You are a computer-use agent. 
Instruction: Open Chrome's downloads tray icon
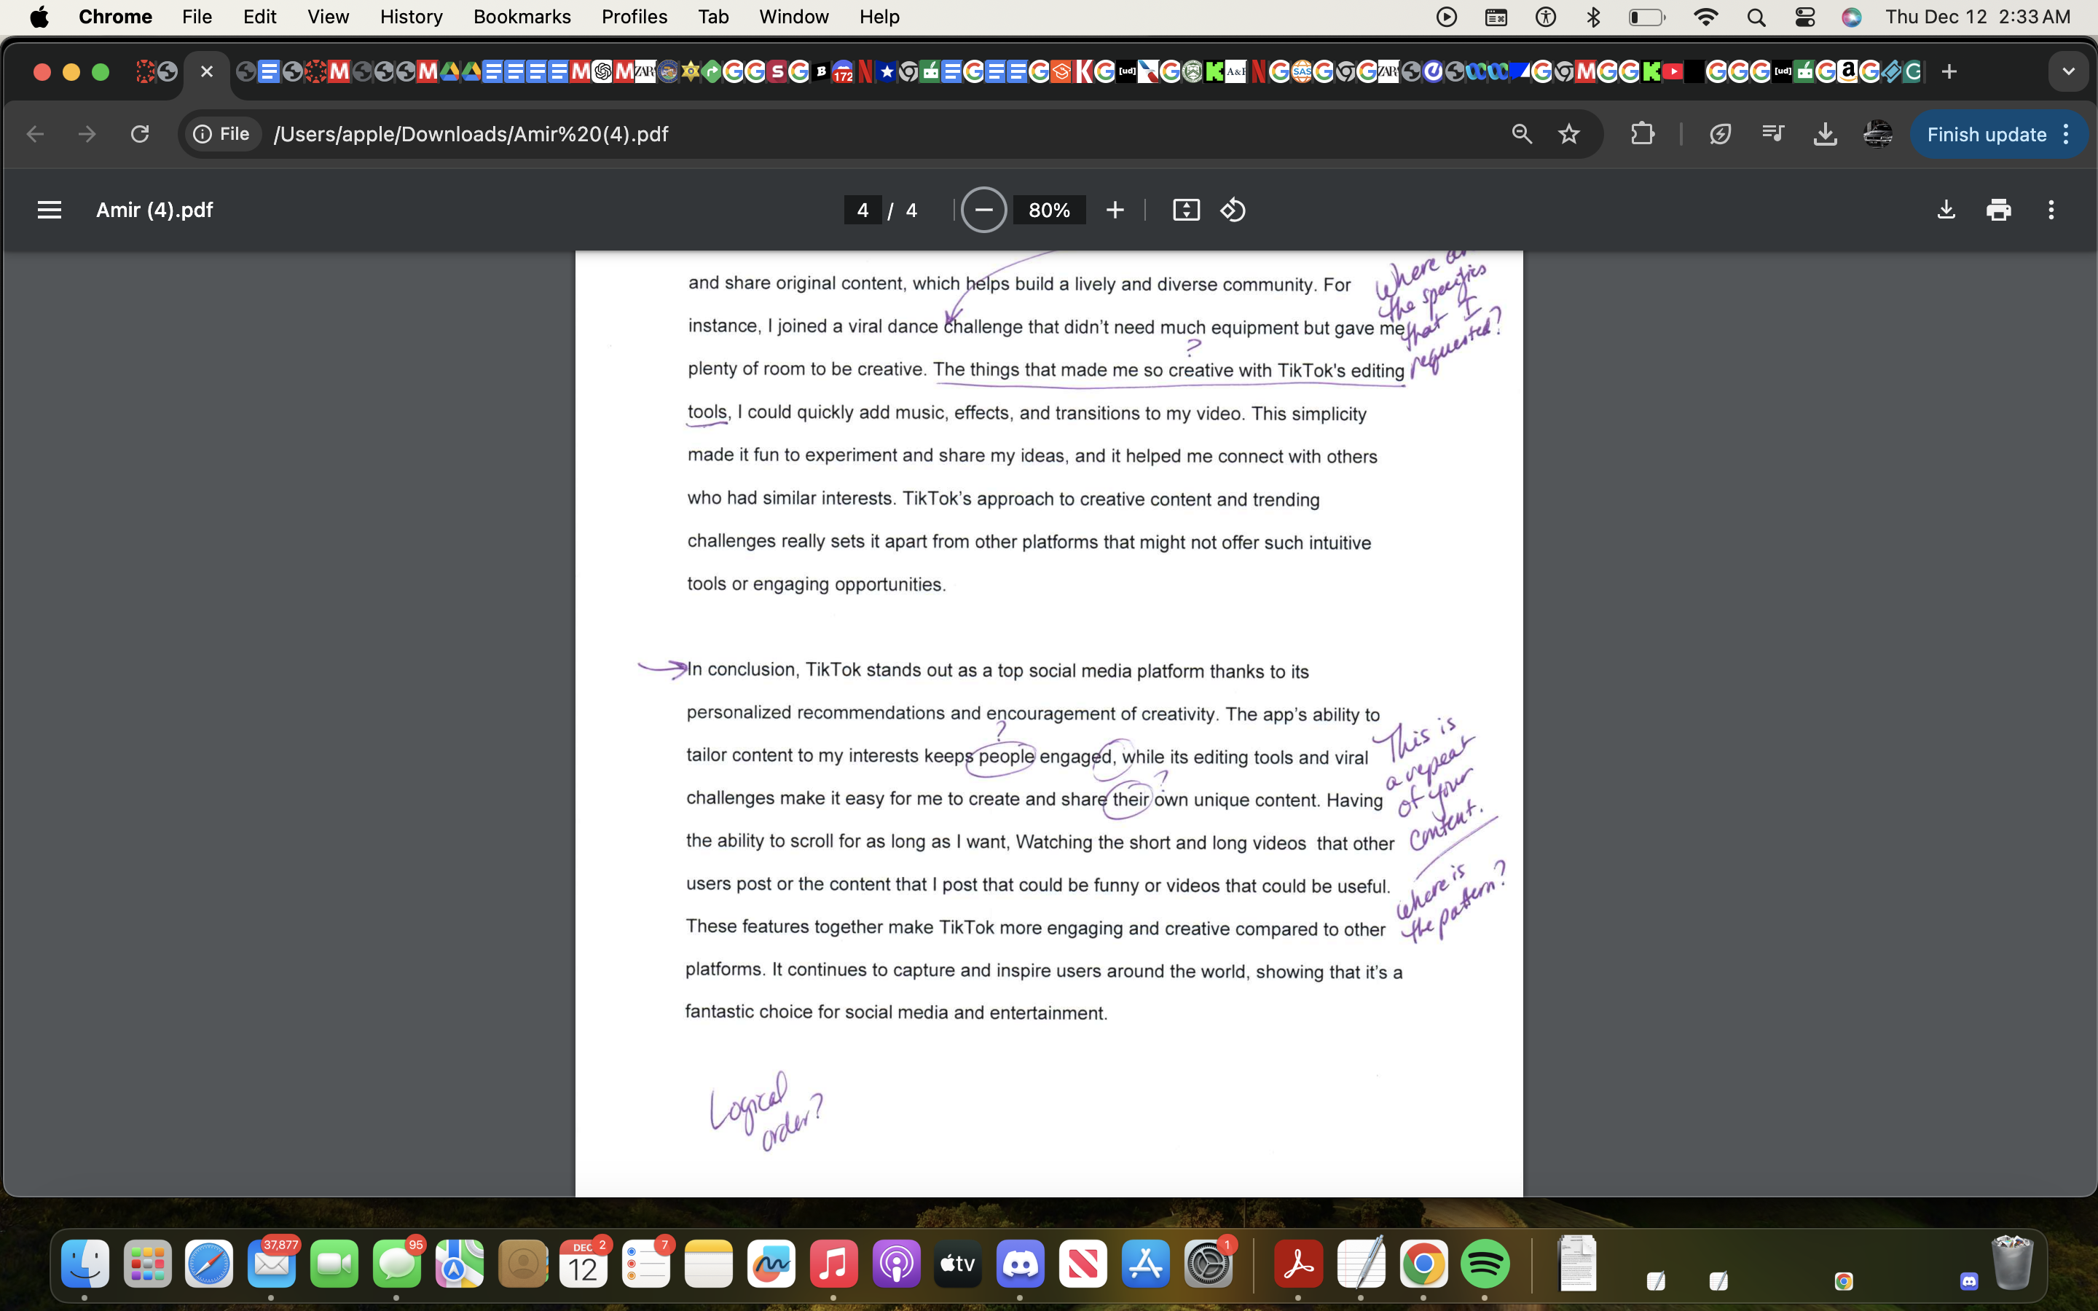[x=1826, y=133]
